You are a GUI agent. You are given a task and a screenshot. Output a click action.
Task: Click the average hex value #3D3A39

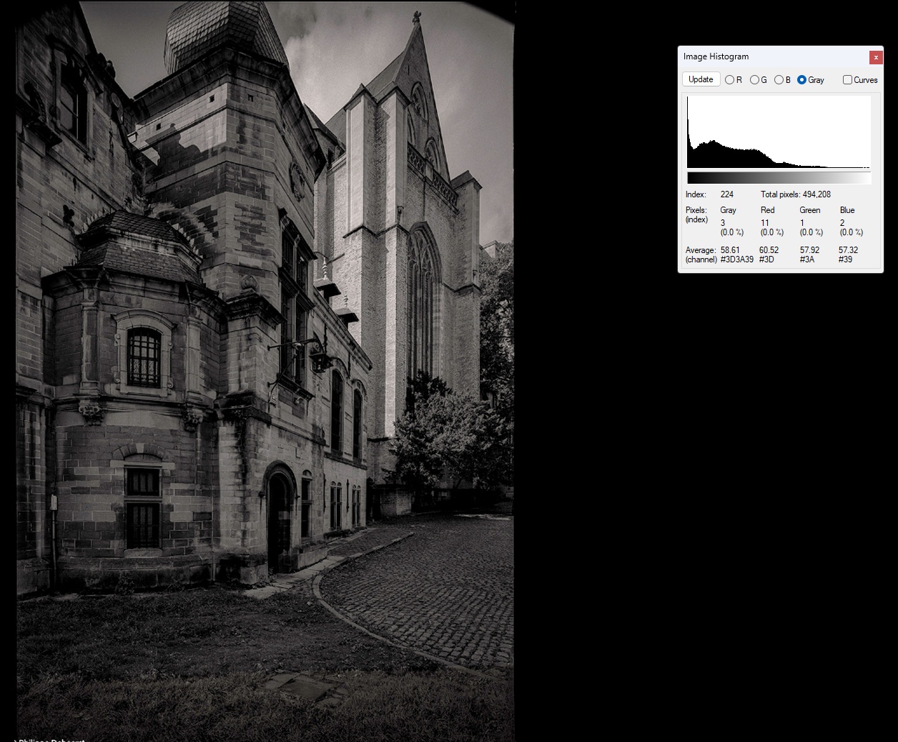pos(736,259)
